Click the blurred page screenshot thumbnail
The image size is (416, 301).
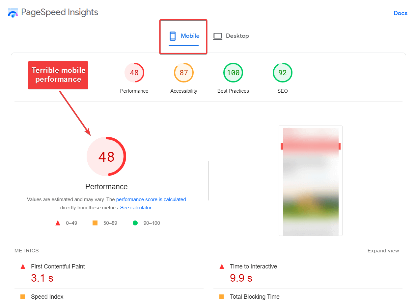pos(310,180)
